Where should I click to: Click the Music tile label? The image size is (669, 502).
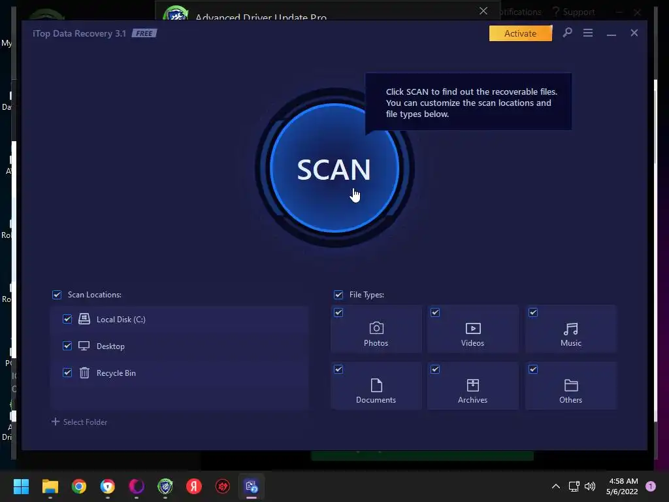571,343
